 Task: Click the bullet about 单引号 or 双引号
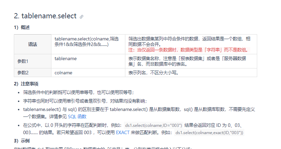(x=85, y=101)
